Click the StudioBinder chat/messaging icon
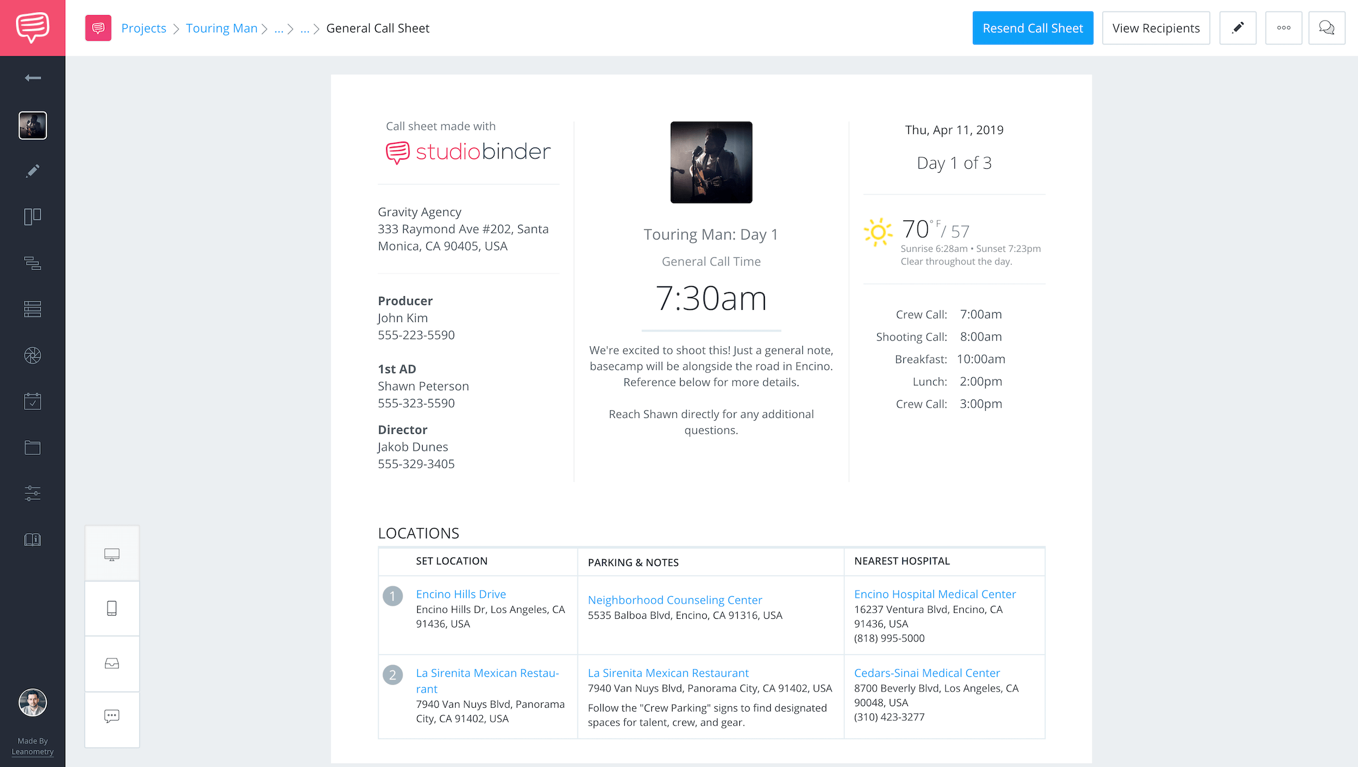The image size is (1358, 767). pyautogui.click(x=33, y=27)
